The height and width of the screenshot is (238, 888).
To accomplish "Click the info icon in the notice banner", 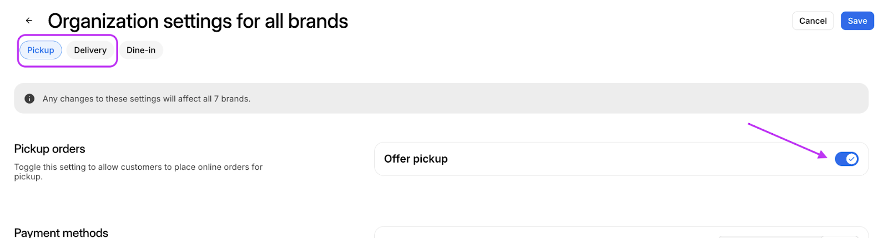I will pyautogui.click(x=29, y=99).
